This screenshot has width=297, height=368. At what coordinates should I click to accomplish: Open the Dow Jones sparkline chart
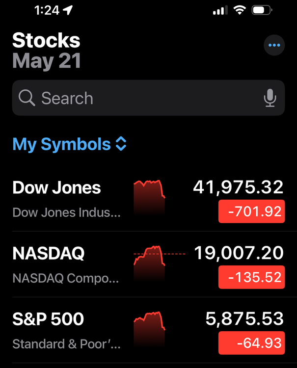(149, 198)
